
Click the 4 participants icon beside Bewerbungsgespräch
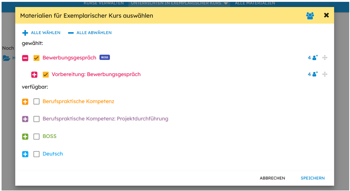pyautogui.click(x=313, y=58)
